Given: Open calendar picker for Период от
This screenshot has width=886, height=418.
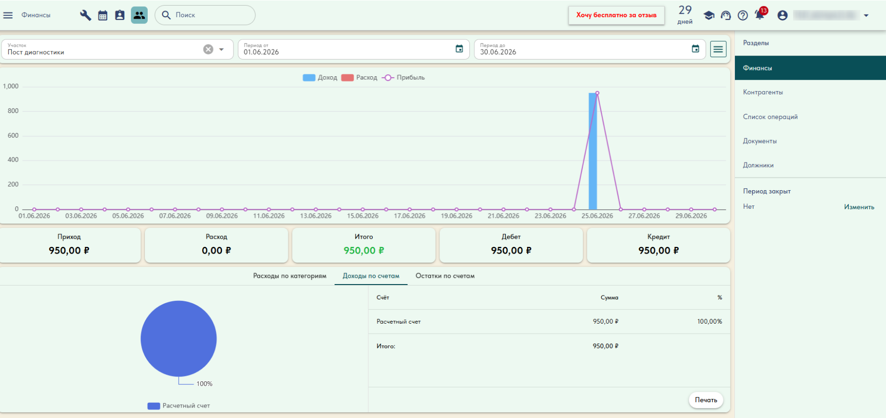Looking at the screenshot, I should (x=459, y=49).
